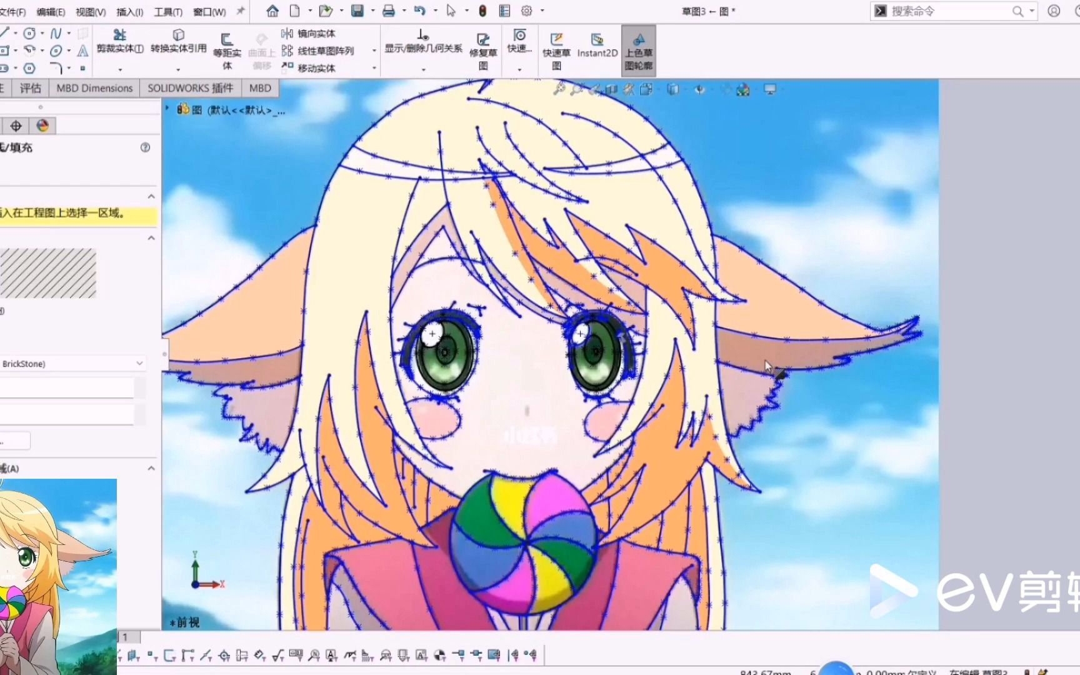Switch to the MBD tab
This screenshot has width=1080, height=675.
(x=260, y=88)
